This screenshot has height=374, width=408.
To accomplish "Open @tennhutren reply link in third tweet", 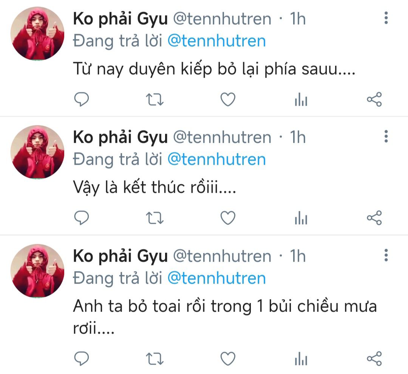I will click(216, 278).
